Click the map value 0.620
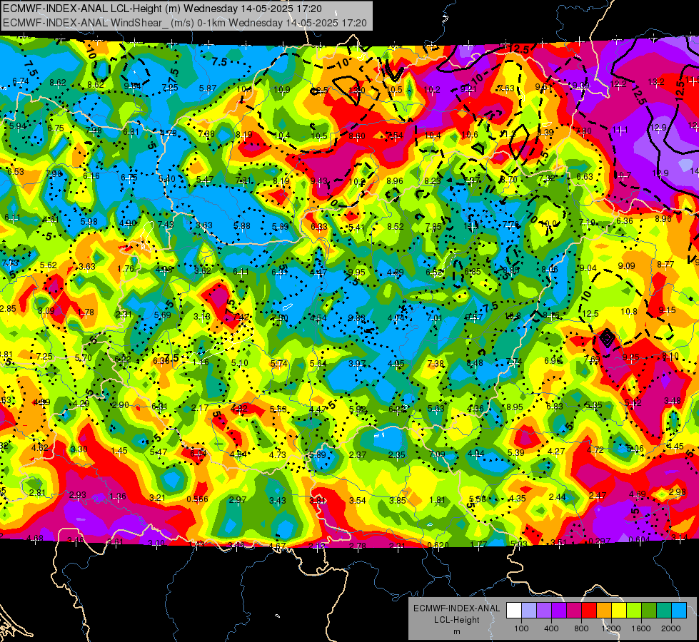The image size is (699, 642). click(x=438, y=545)
